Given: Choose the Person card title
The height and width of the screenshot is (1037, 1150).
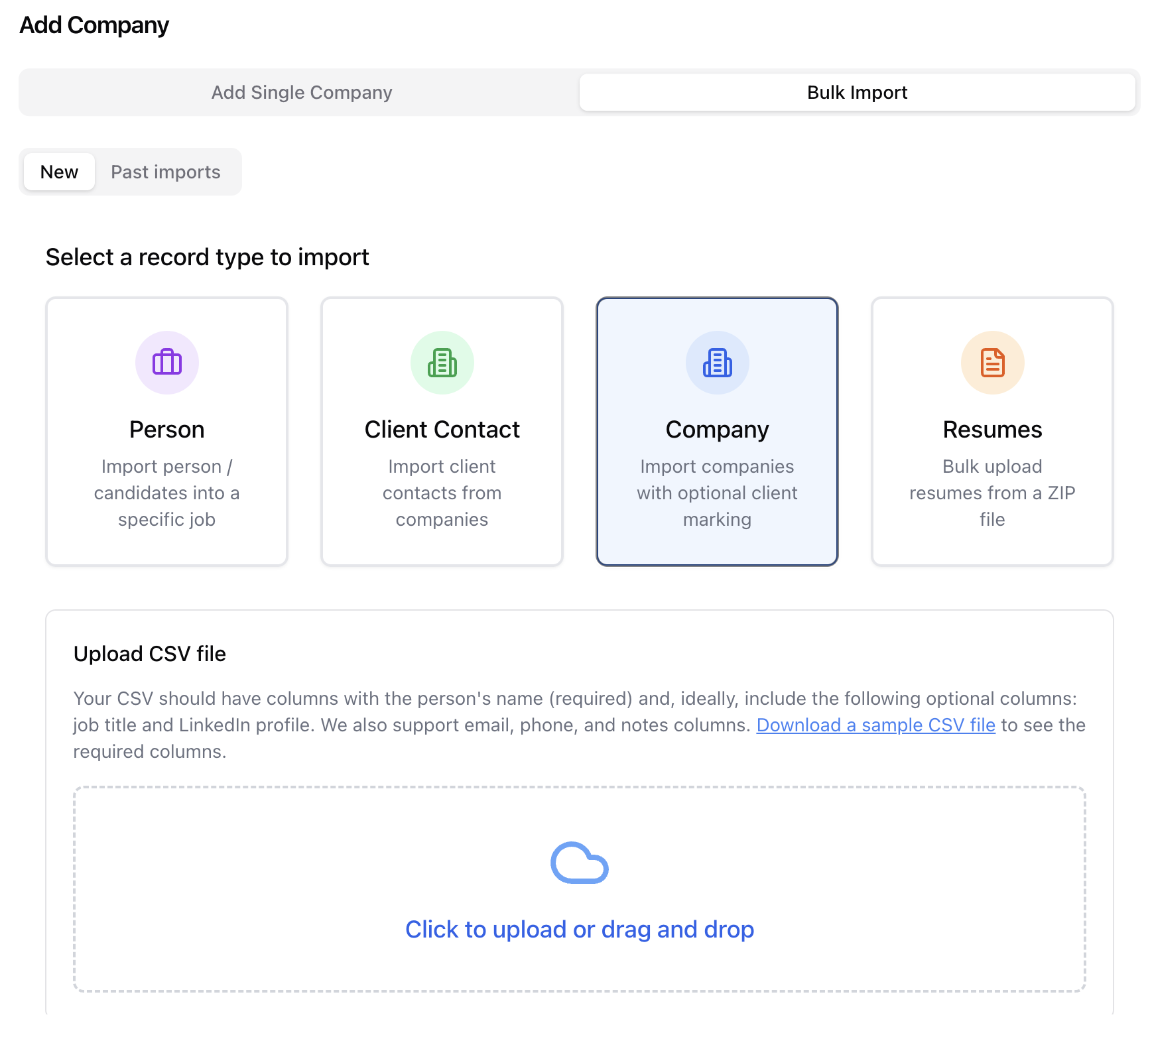Looking at the screenshot, I should 167,430.
